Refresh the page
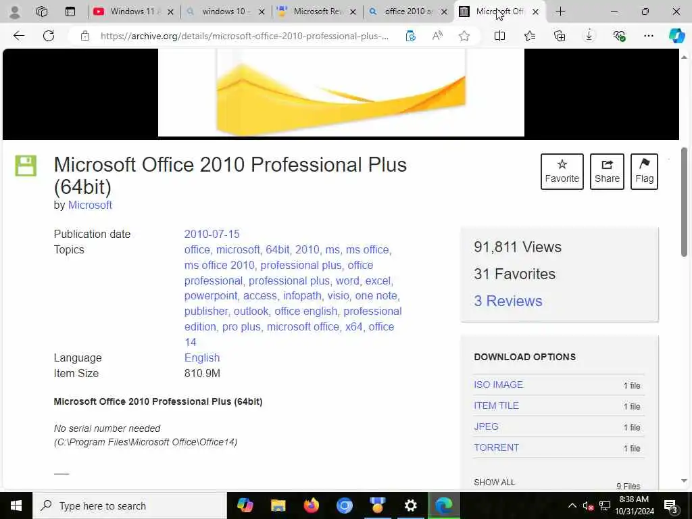Image resolution: width=692 pixels, height=519 pixels. [x=49, y=36]
